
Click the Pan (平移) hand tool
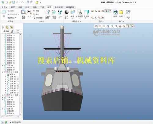click(36, 11)
